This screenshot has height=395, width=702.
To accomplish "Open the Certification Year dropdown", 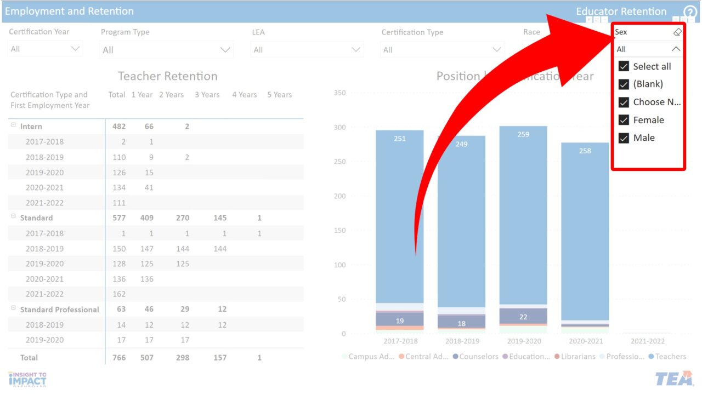I will 46,49.
